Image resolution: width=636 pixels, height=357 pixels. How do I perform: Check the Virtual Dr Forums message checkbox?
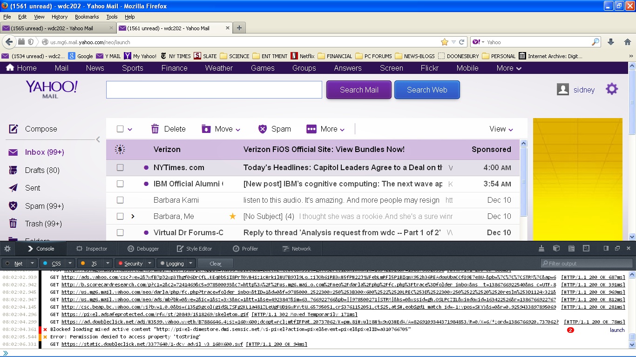(120, 232)
